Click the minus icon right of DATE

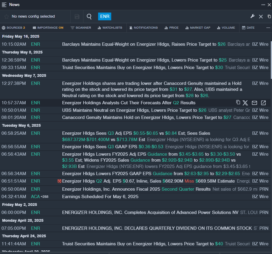pos(268,28)
